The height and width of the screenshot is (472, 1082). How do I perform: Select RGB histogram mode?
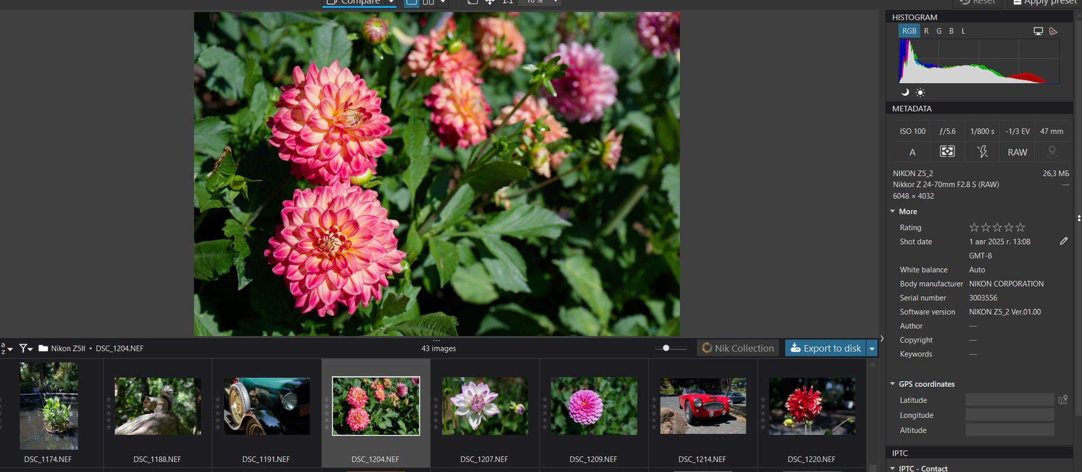pos(909,31)
